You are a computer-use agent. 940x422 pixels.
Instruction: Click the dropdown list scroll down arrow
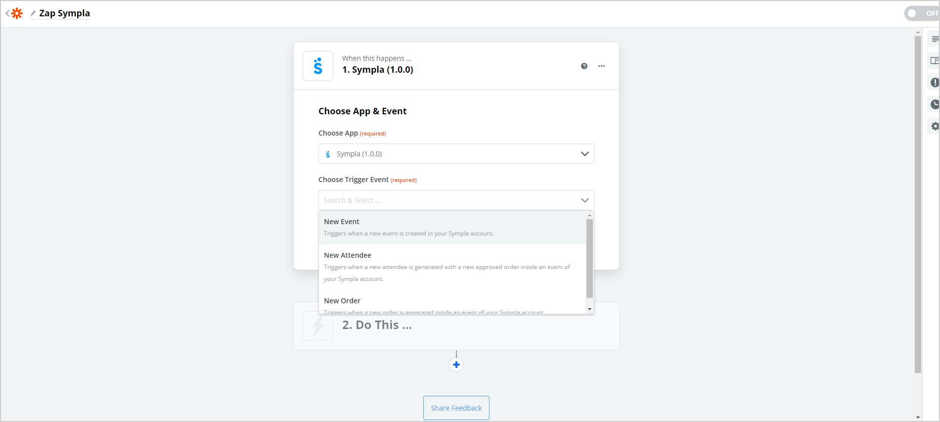pos(589,309)
